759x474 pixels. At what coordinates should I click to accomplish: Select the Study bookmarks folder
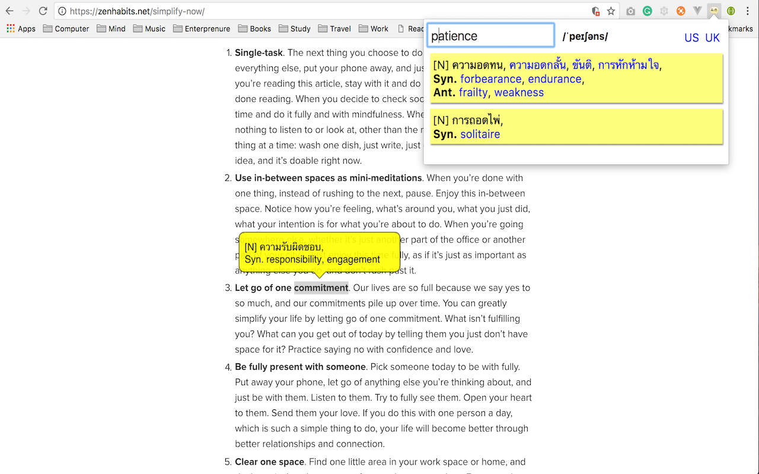point(295,28)
